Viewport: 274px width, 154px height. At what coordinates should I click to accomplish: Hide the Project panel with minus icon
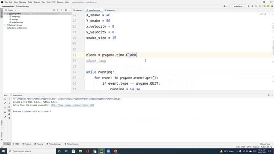(x=69, y=10)
